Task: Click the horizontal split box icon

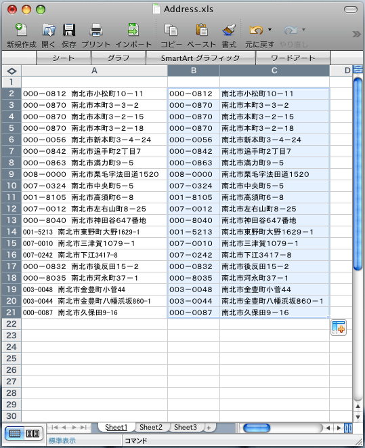Action: tap(348, 428)
